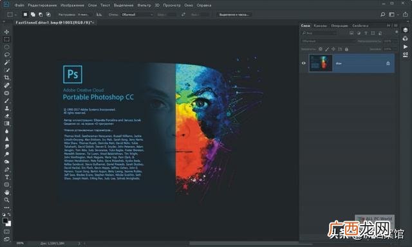
Task: Select the Clone Stamp tool
Action: pos(7,108)
